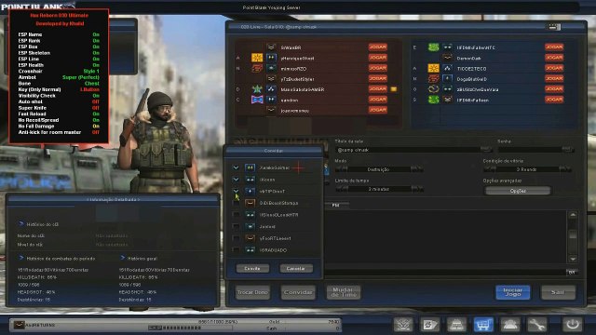Click the rank icon beside iKocan in invite list

tap(250, 180)
